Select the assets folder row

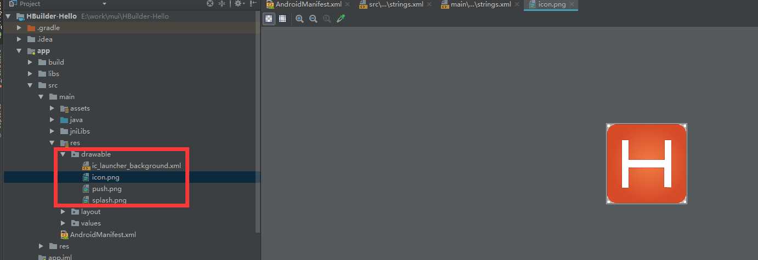129,108
